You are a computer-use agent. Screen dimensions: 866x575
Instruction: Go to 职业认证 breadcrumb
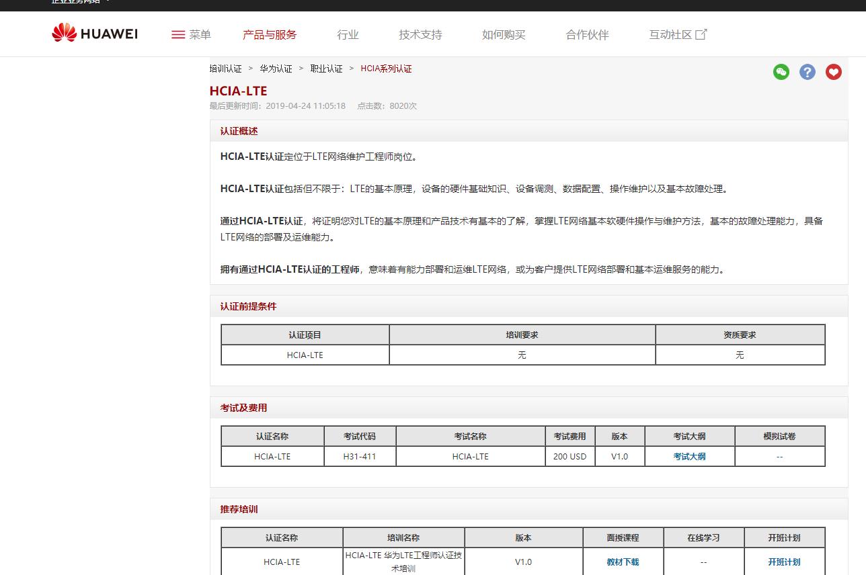click(326, 69)
